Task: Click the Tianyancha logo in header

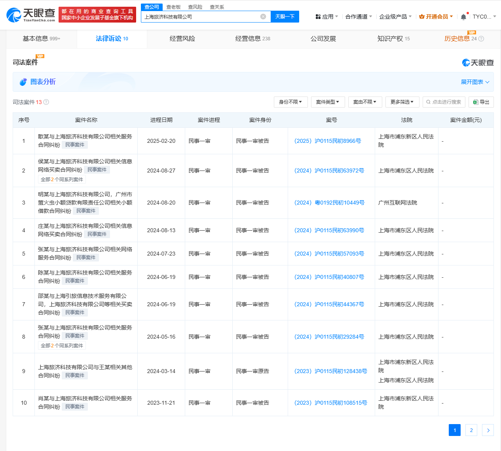Action: (31, 15)
